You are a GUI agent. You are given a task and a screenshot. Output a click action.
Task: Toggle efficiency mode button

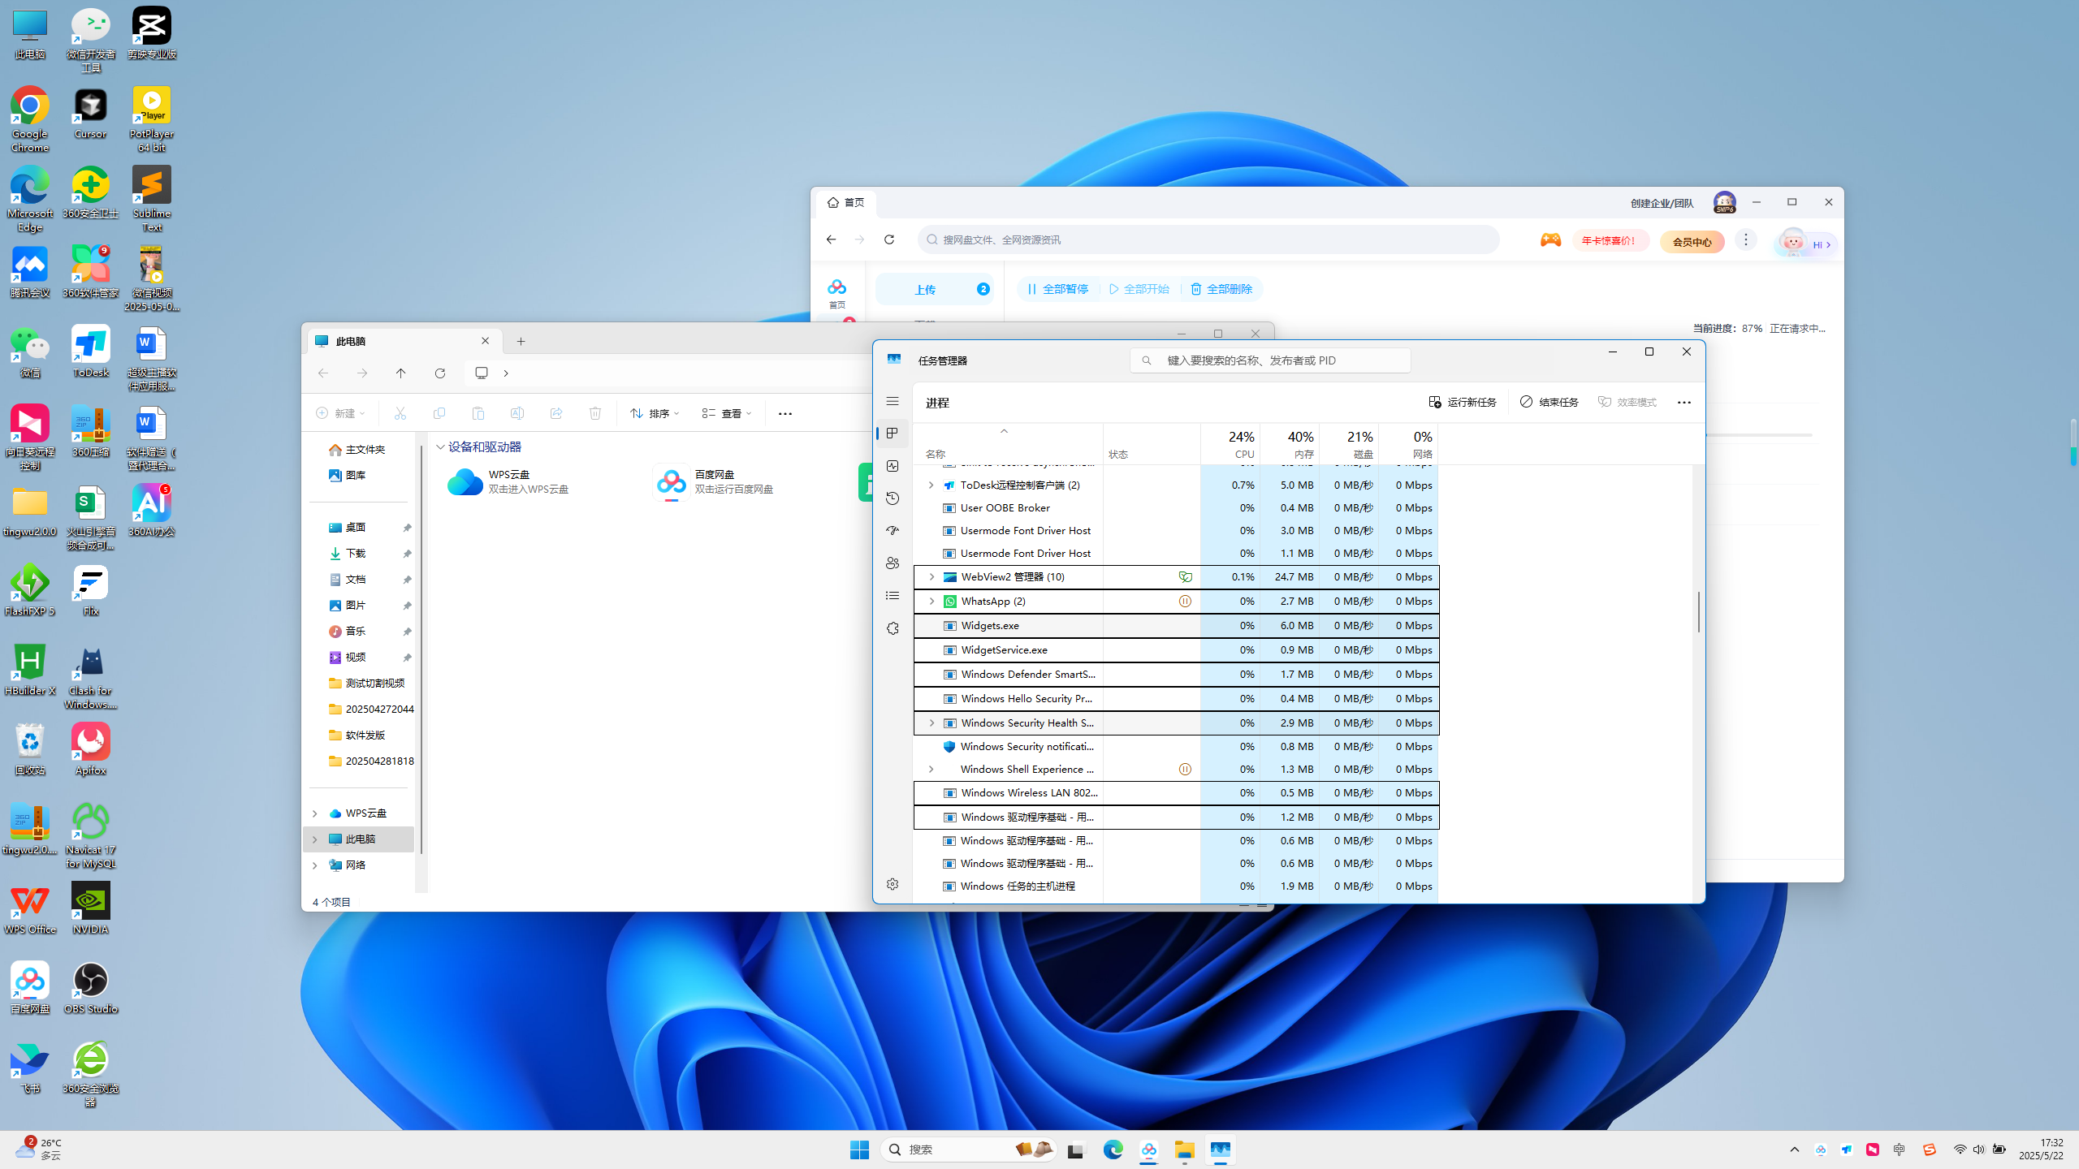[x=1627, y=402]
